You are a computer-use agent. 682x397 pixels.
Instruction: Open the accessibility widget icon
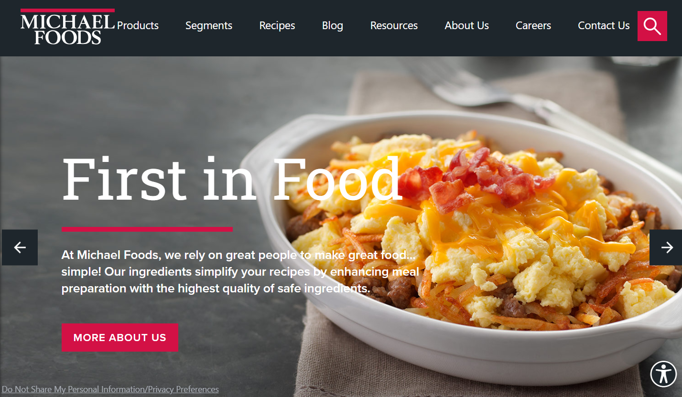pos(663,374)
